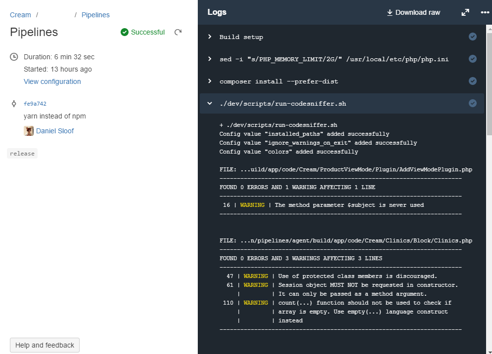Open the View configuration link

pos(52,81)
